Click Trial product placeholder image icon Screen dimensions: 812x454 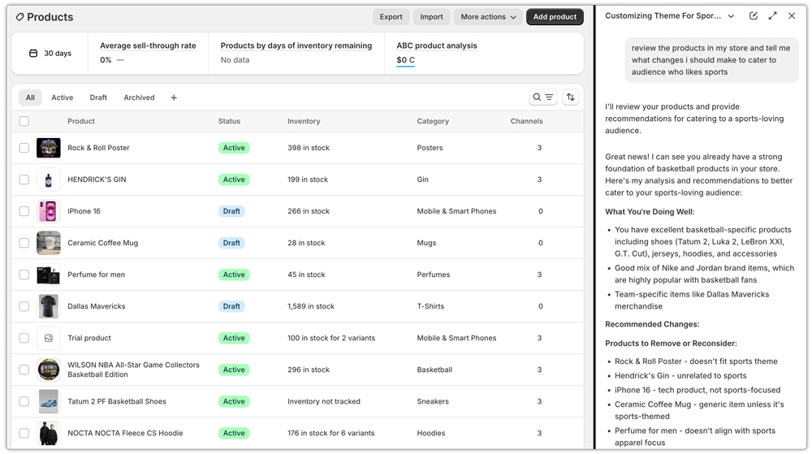[49, 338]
